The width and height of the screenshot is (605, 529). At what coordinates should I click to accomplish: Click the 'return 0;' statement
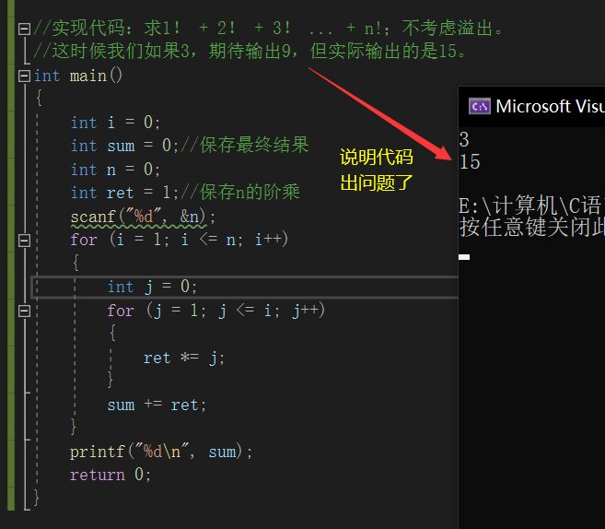[111, 475]
